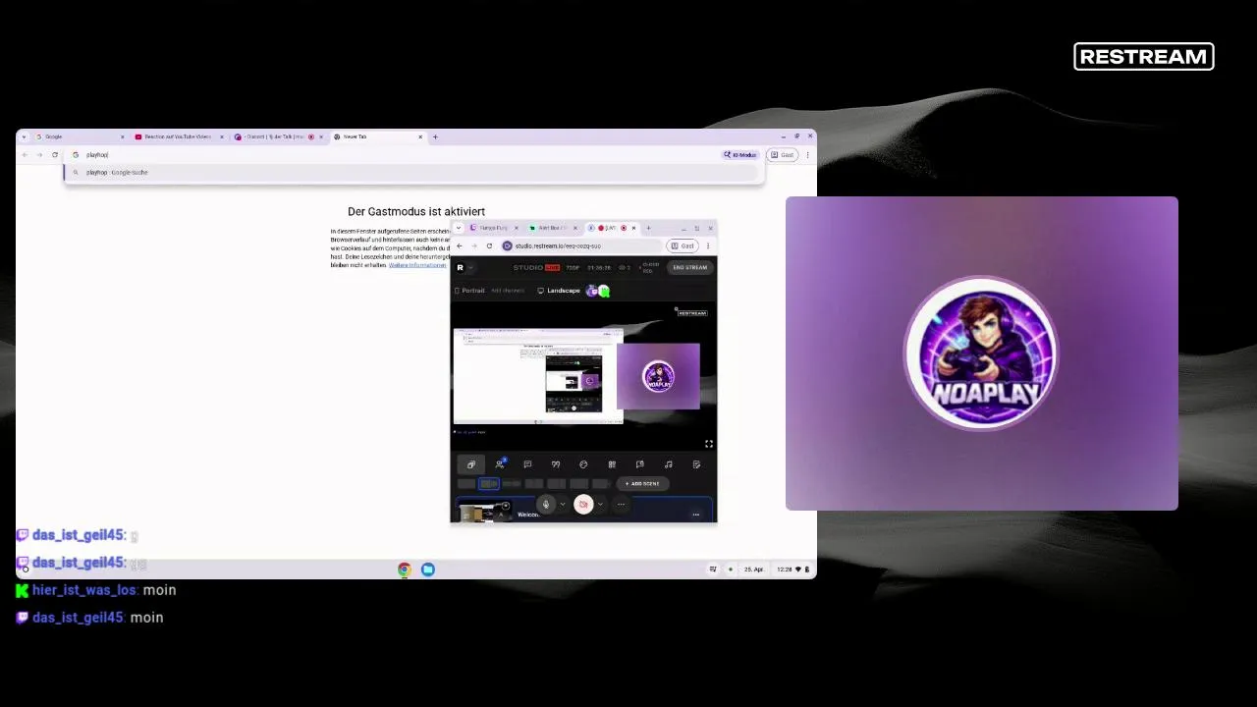Expand camera options arrow in Restream
The image size is (1257, 707).
pyautogui.click(x=600, y=505)
